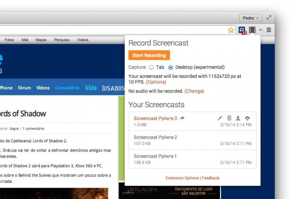Click the Lords of Shadow article heading

click(23, 114)
